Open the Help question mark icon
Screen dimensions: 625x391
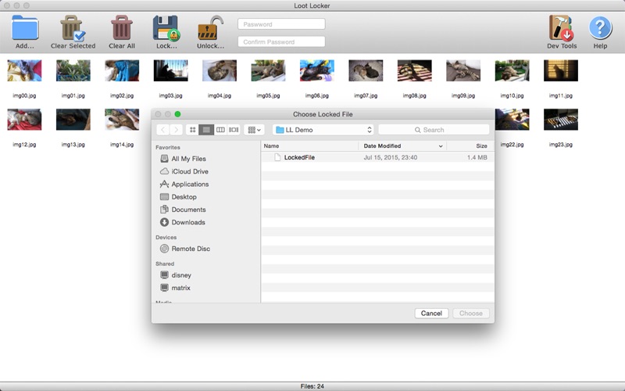tap(599, 28)
